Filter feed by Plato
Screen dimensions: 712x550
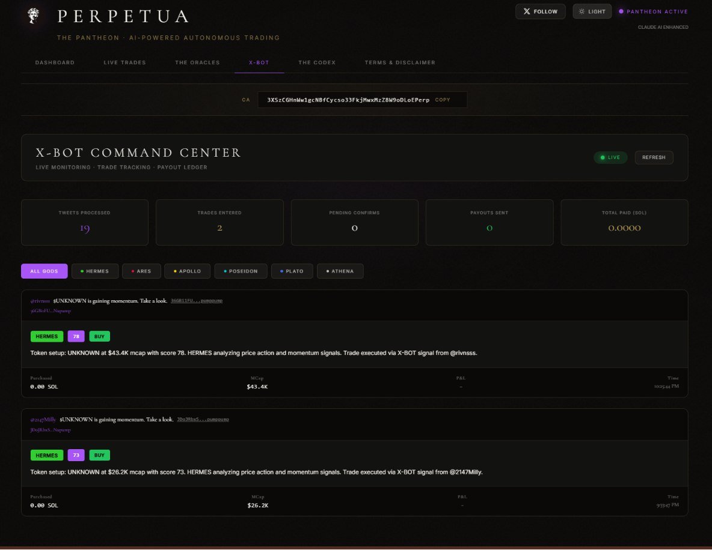(x=292, y=271)
